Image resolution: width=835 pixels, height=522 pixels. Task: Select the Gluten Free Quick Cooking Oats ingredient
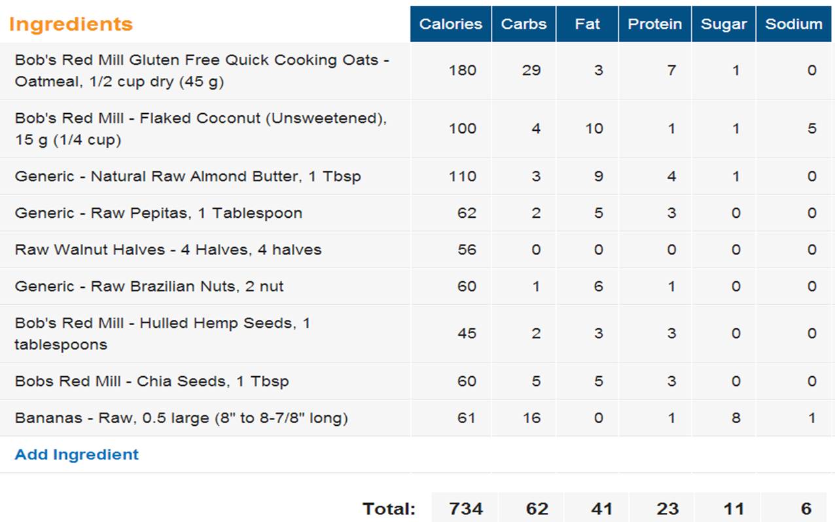tap(202, 71)
